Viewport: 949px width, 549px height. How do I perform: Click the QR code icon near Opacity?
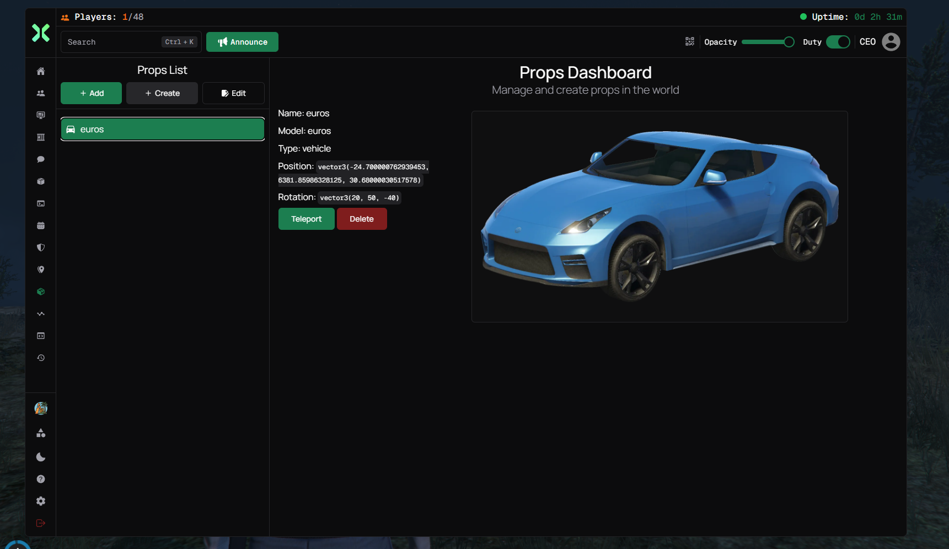(x=690, y=42)
